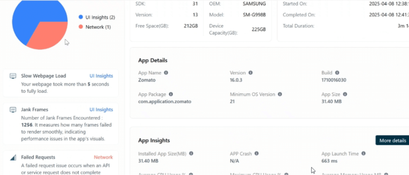Screen dimensions: 409x175
Task: Click the info icon beside Minimum OS Version
Action: pyautogui.click(x=280, y=94)
